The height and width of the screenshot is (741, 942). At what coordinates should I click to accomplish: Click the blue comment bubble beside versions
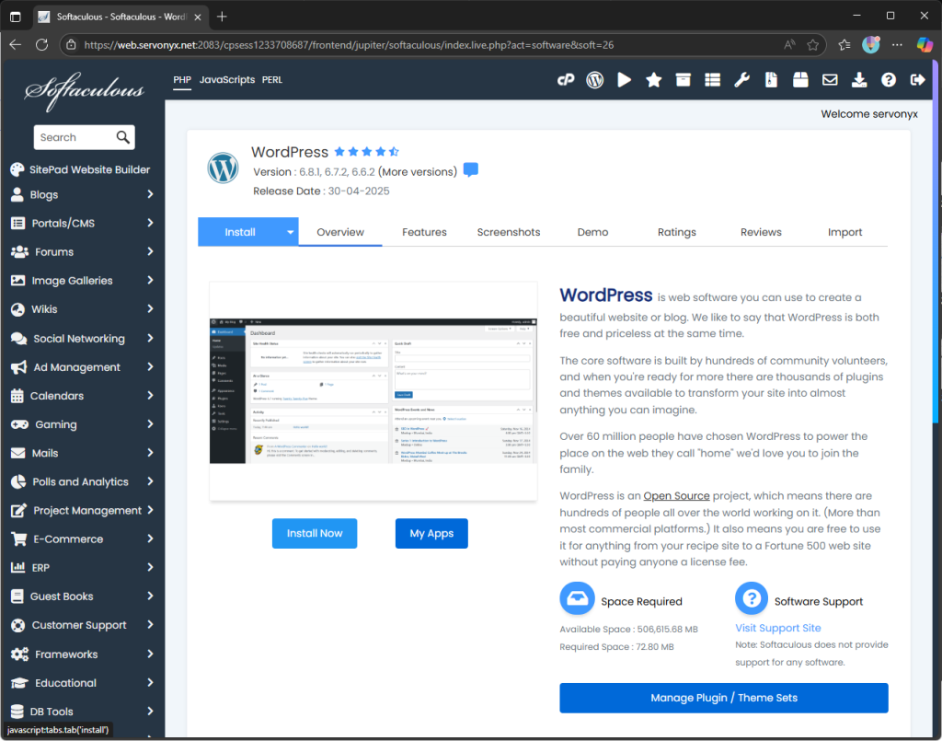471,170
